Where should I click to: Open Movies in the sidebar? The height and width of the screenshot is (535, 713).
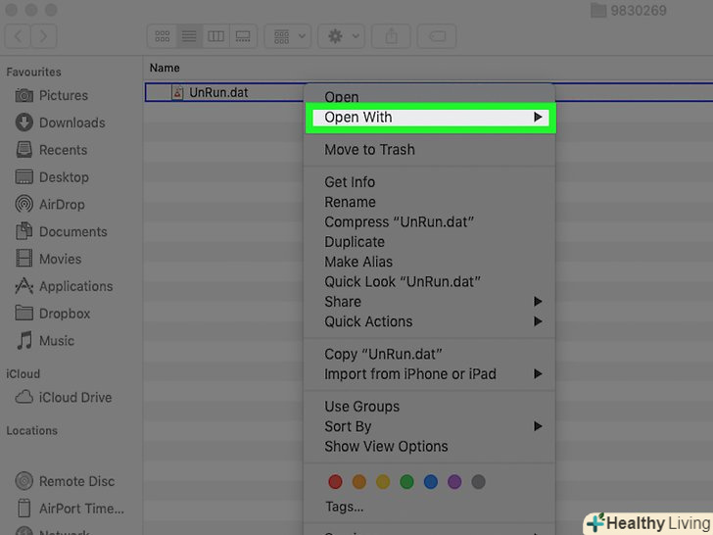click(x=48, y=259)
